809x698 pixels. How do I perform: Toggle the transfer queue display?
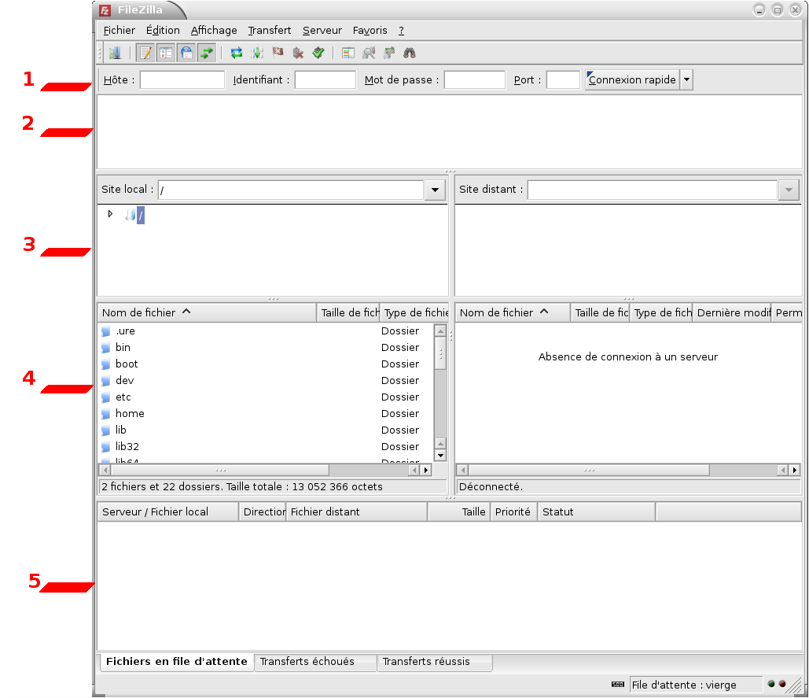point(207,54)
